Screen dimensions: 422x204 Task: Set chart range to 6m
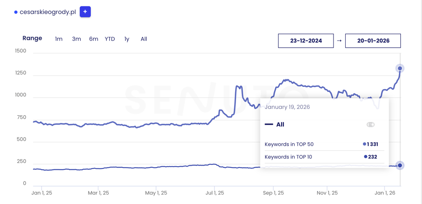93,39
